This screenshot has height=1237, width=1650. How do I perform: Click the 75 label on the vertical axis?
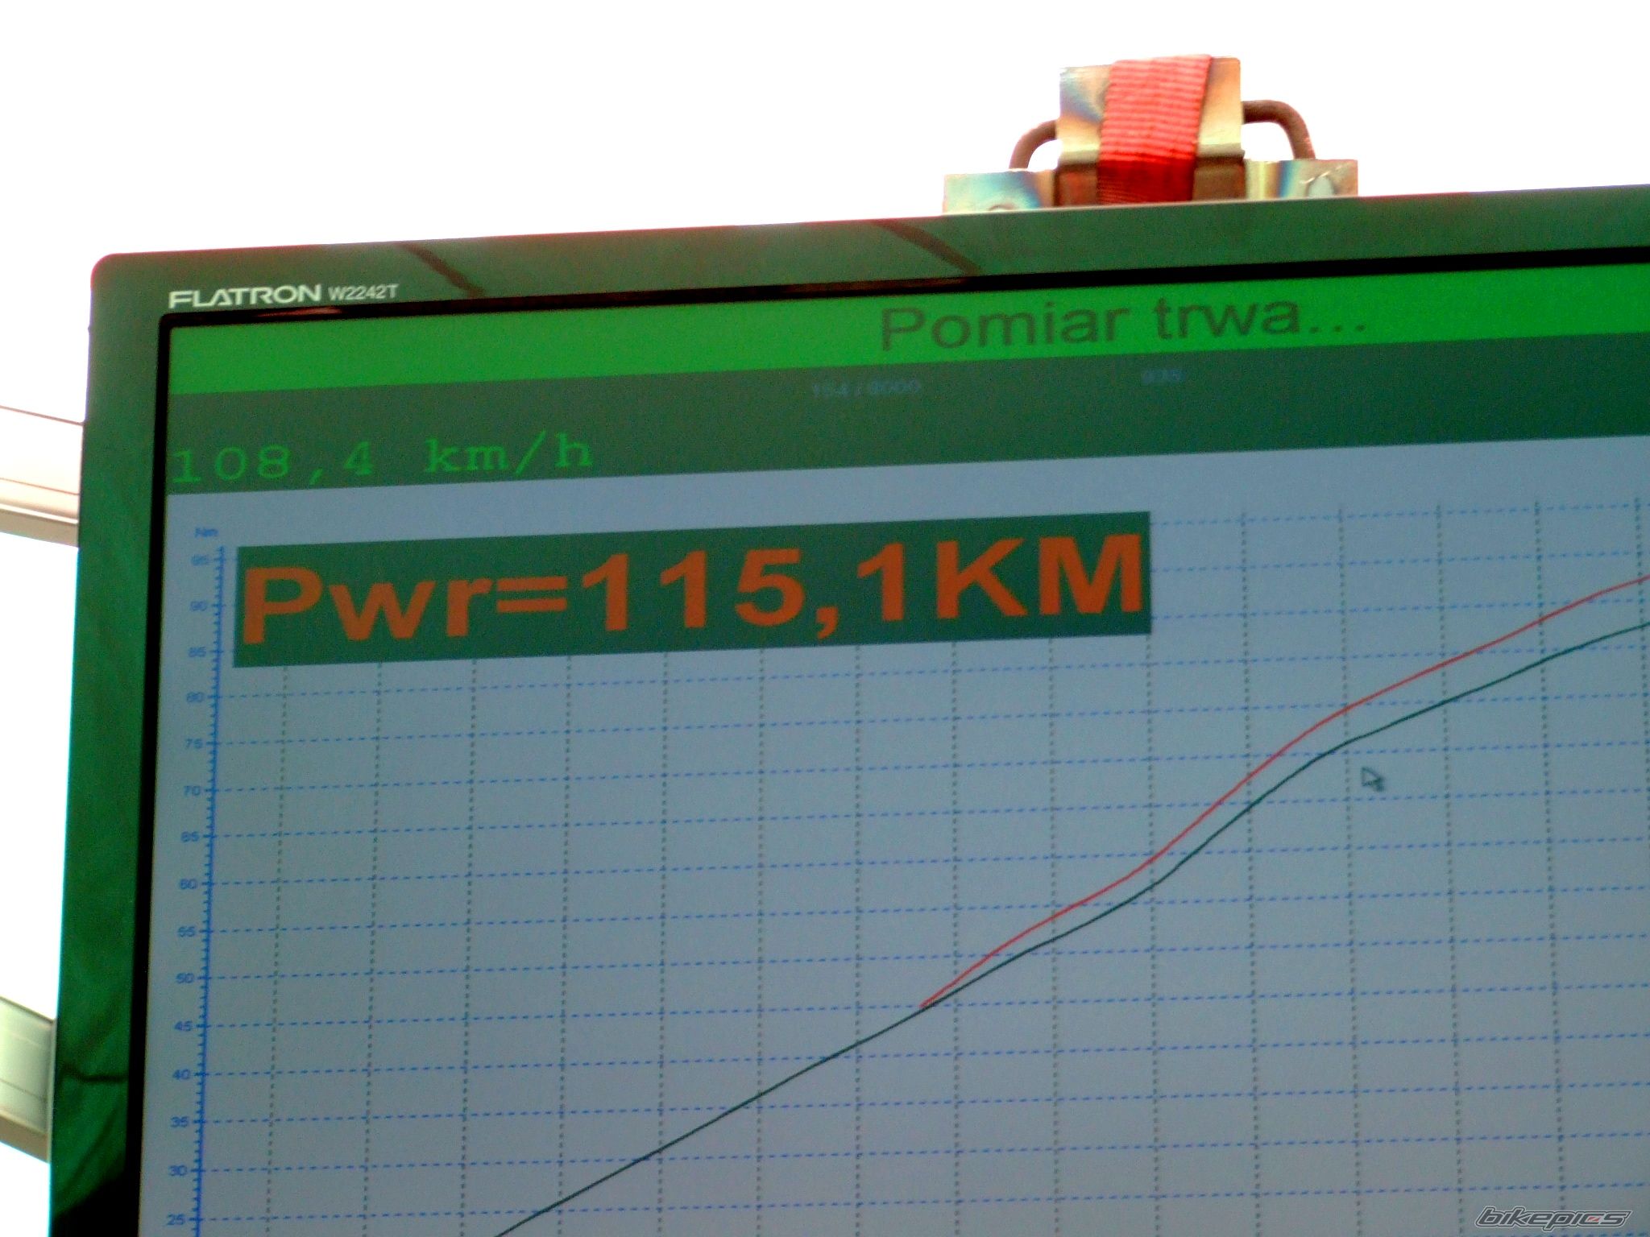193,744
